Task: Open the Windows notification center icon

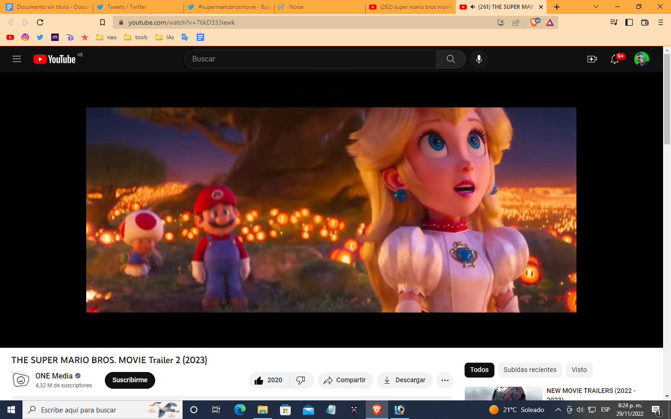Action: tap(657, 410)
